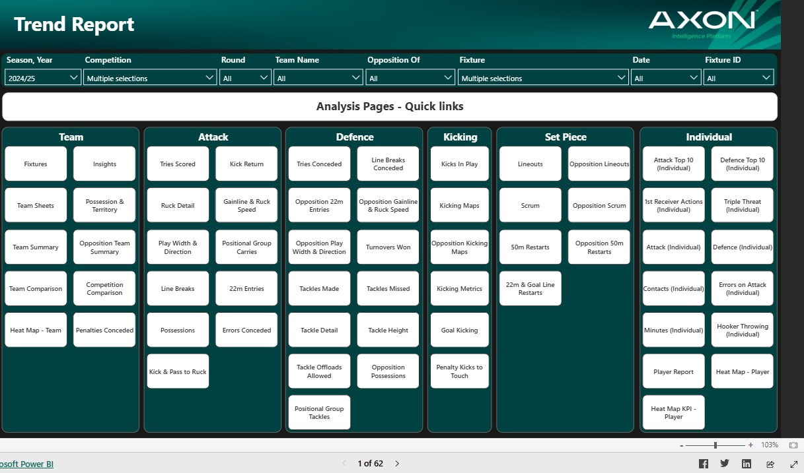
Task: Enter fullscreen with the diagonal arrow icon
Action: pos(792,463)
